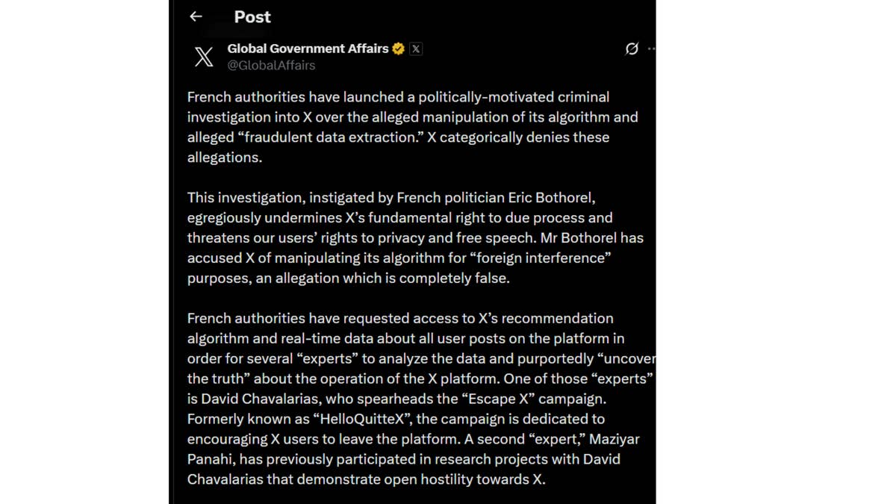Click the paragraph starting "French authorities have requested"
This screenshot has height=504, width=896.
coord(418,399)
